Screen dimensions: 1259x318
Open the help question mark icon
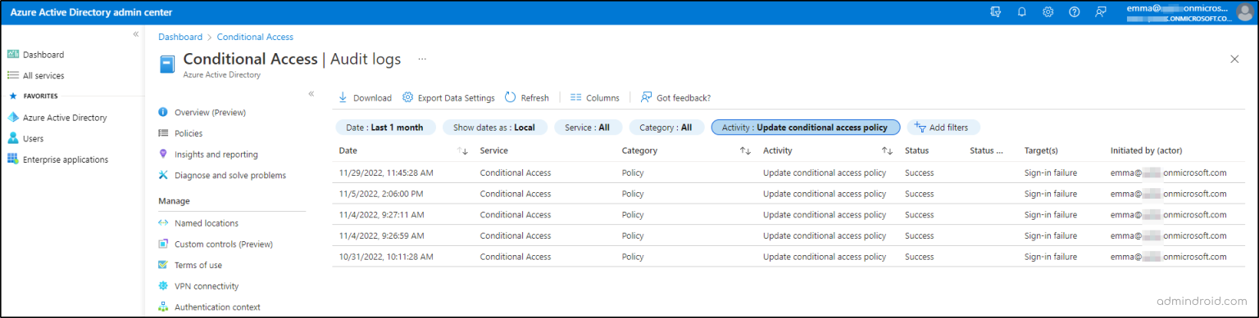(1075, 12)
